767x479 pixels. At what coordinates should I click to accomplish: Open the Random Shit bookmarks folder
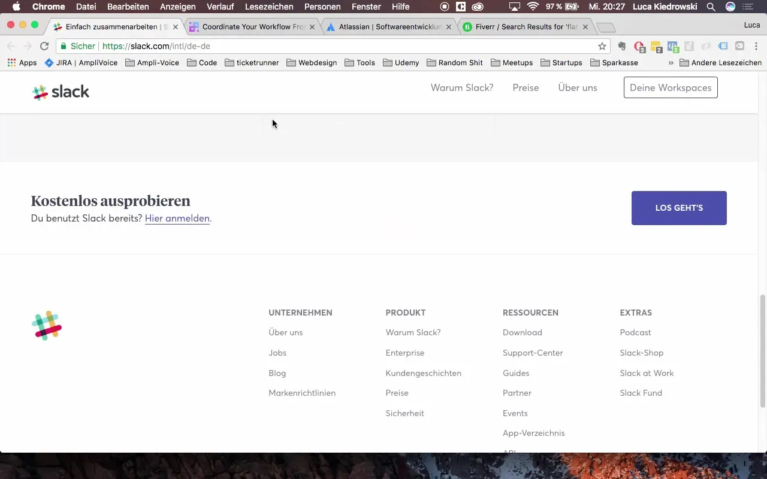pyautogui.click(x=455, y=62)
